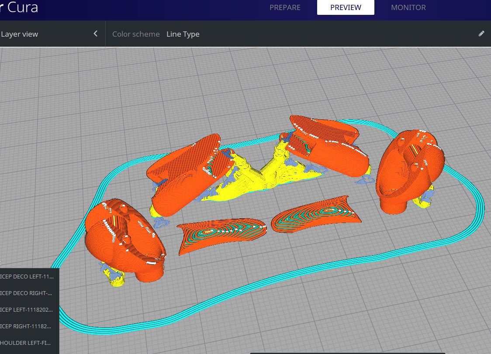This screenshot has height=354, width=491.
Task: Change the Line Type color scheme
Action: point(183,34)
